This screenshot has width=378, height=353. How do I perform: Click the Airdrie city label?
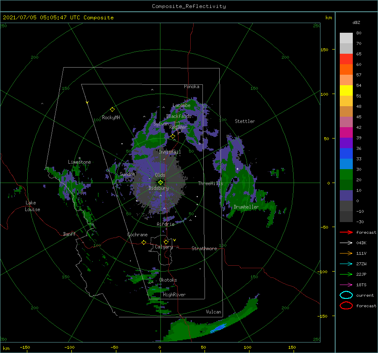click(x=165, y=224)
